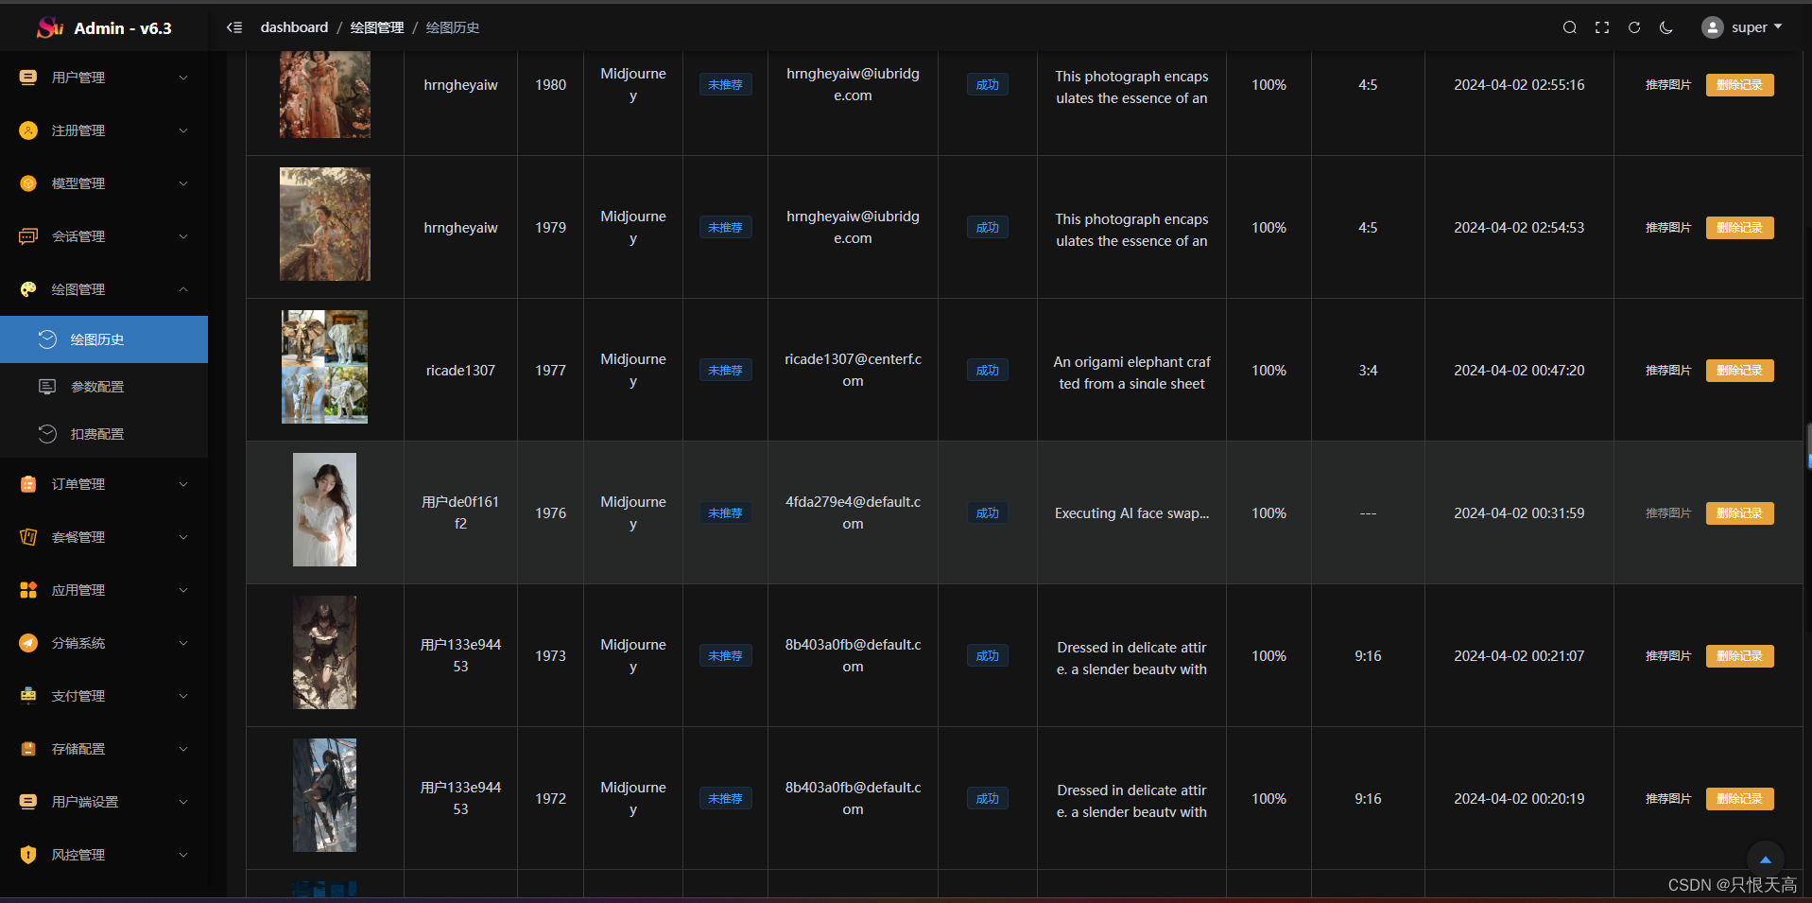Click the 模型管理 sidebar icon
1812x903 pixels.
click(x=28, y=183)
